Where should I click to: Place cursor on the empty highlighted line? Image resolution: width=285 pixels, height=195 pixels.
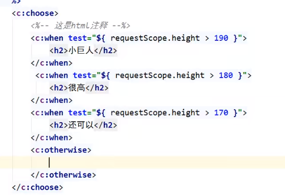coord(142,162)
